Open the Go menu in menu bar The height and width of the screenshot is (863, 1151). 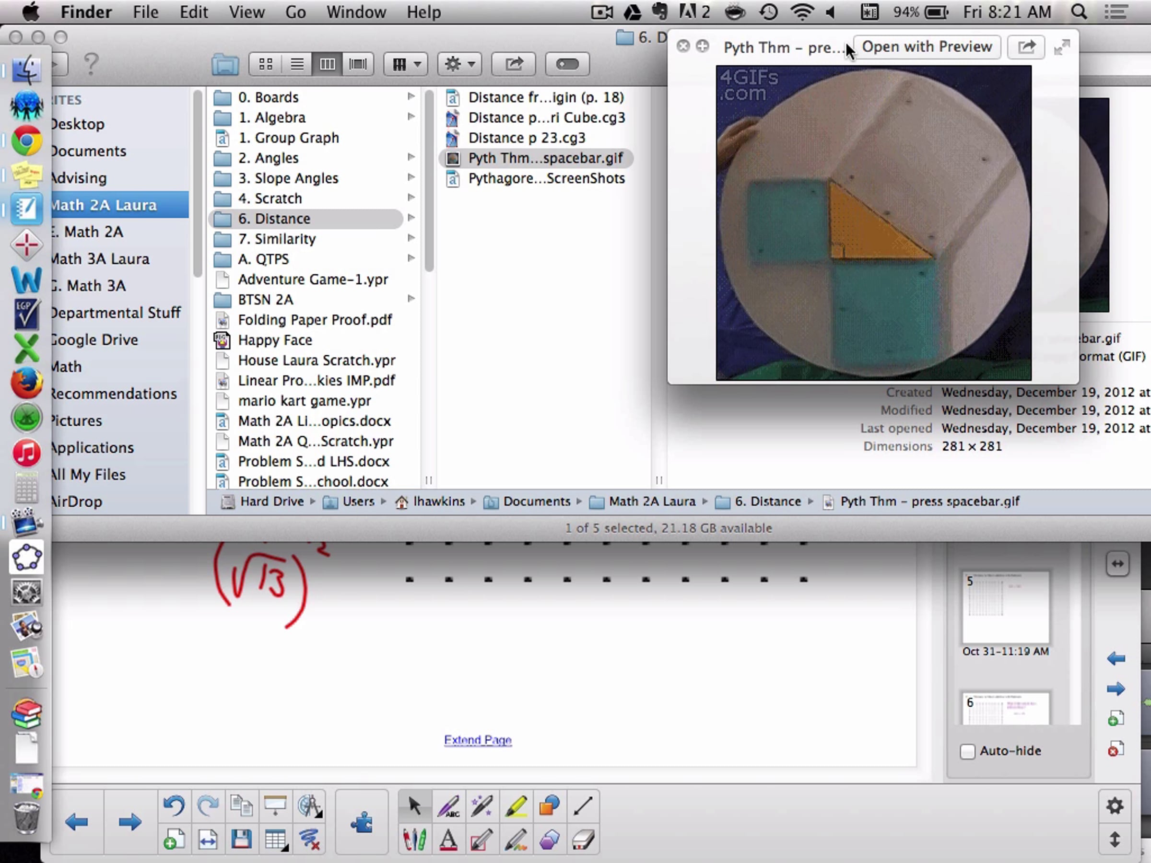pyautogui.click(x=295, y=12)
